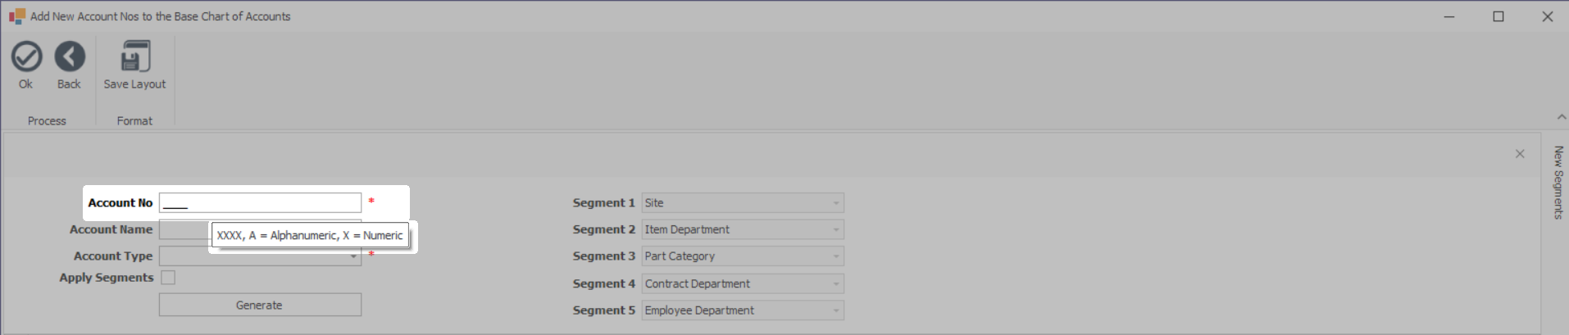1569x335 pixels.
Task: Open the Account Type dropdown arrow
Action: (x=353, y=256)
